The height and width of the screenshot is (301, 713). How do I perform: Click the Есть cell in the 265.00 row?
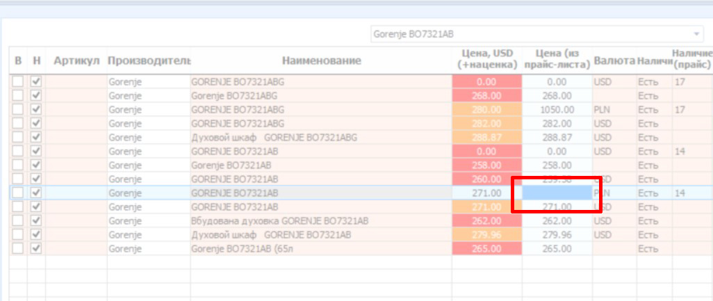(x=654, y=249)
